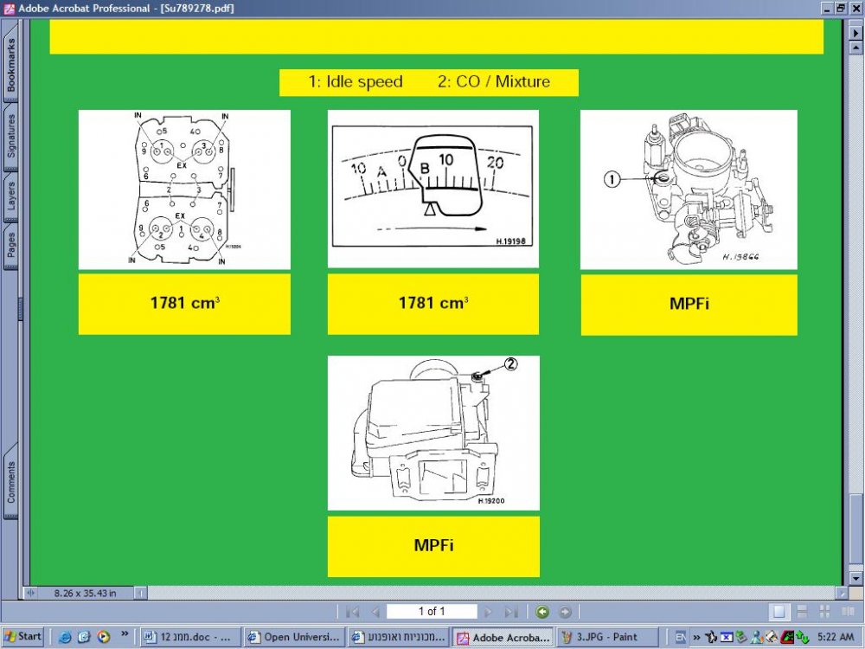Go to first page button
Image resolution: width=865 pixels, height=649 pixels.
point(352,612)
